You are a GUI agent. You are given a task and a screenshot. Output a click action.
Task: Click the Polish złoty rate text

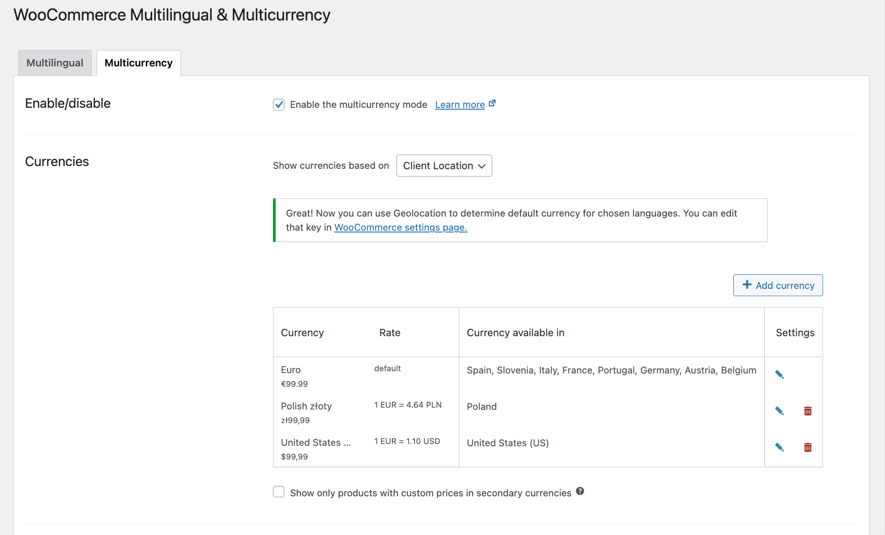pos(408,405)
